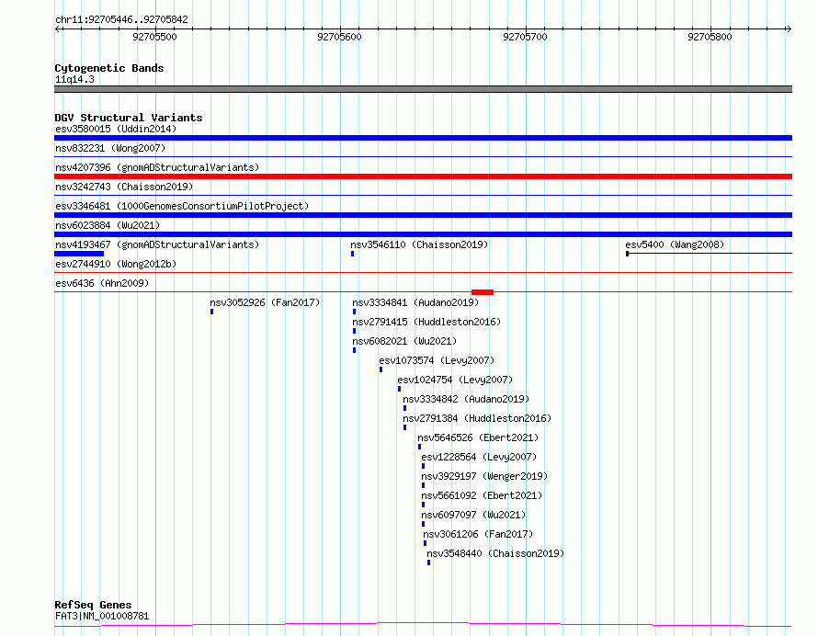The width and height of the screenshot is (818, 636).
Task: Click the nsv832231 (Wong2007) label
Action: click(x=110, y=148)
